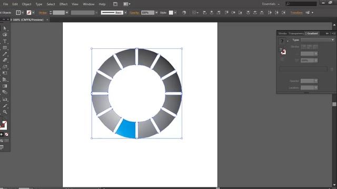This screenshot has width=337, height=189.
Task: Click the orange Opacity label link
Action: [x=135, y=13]
